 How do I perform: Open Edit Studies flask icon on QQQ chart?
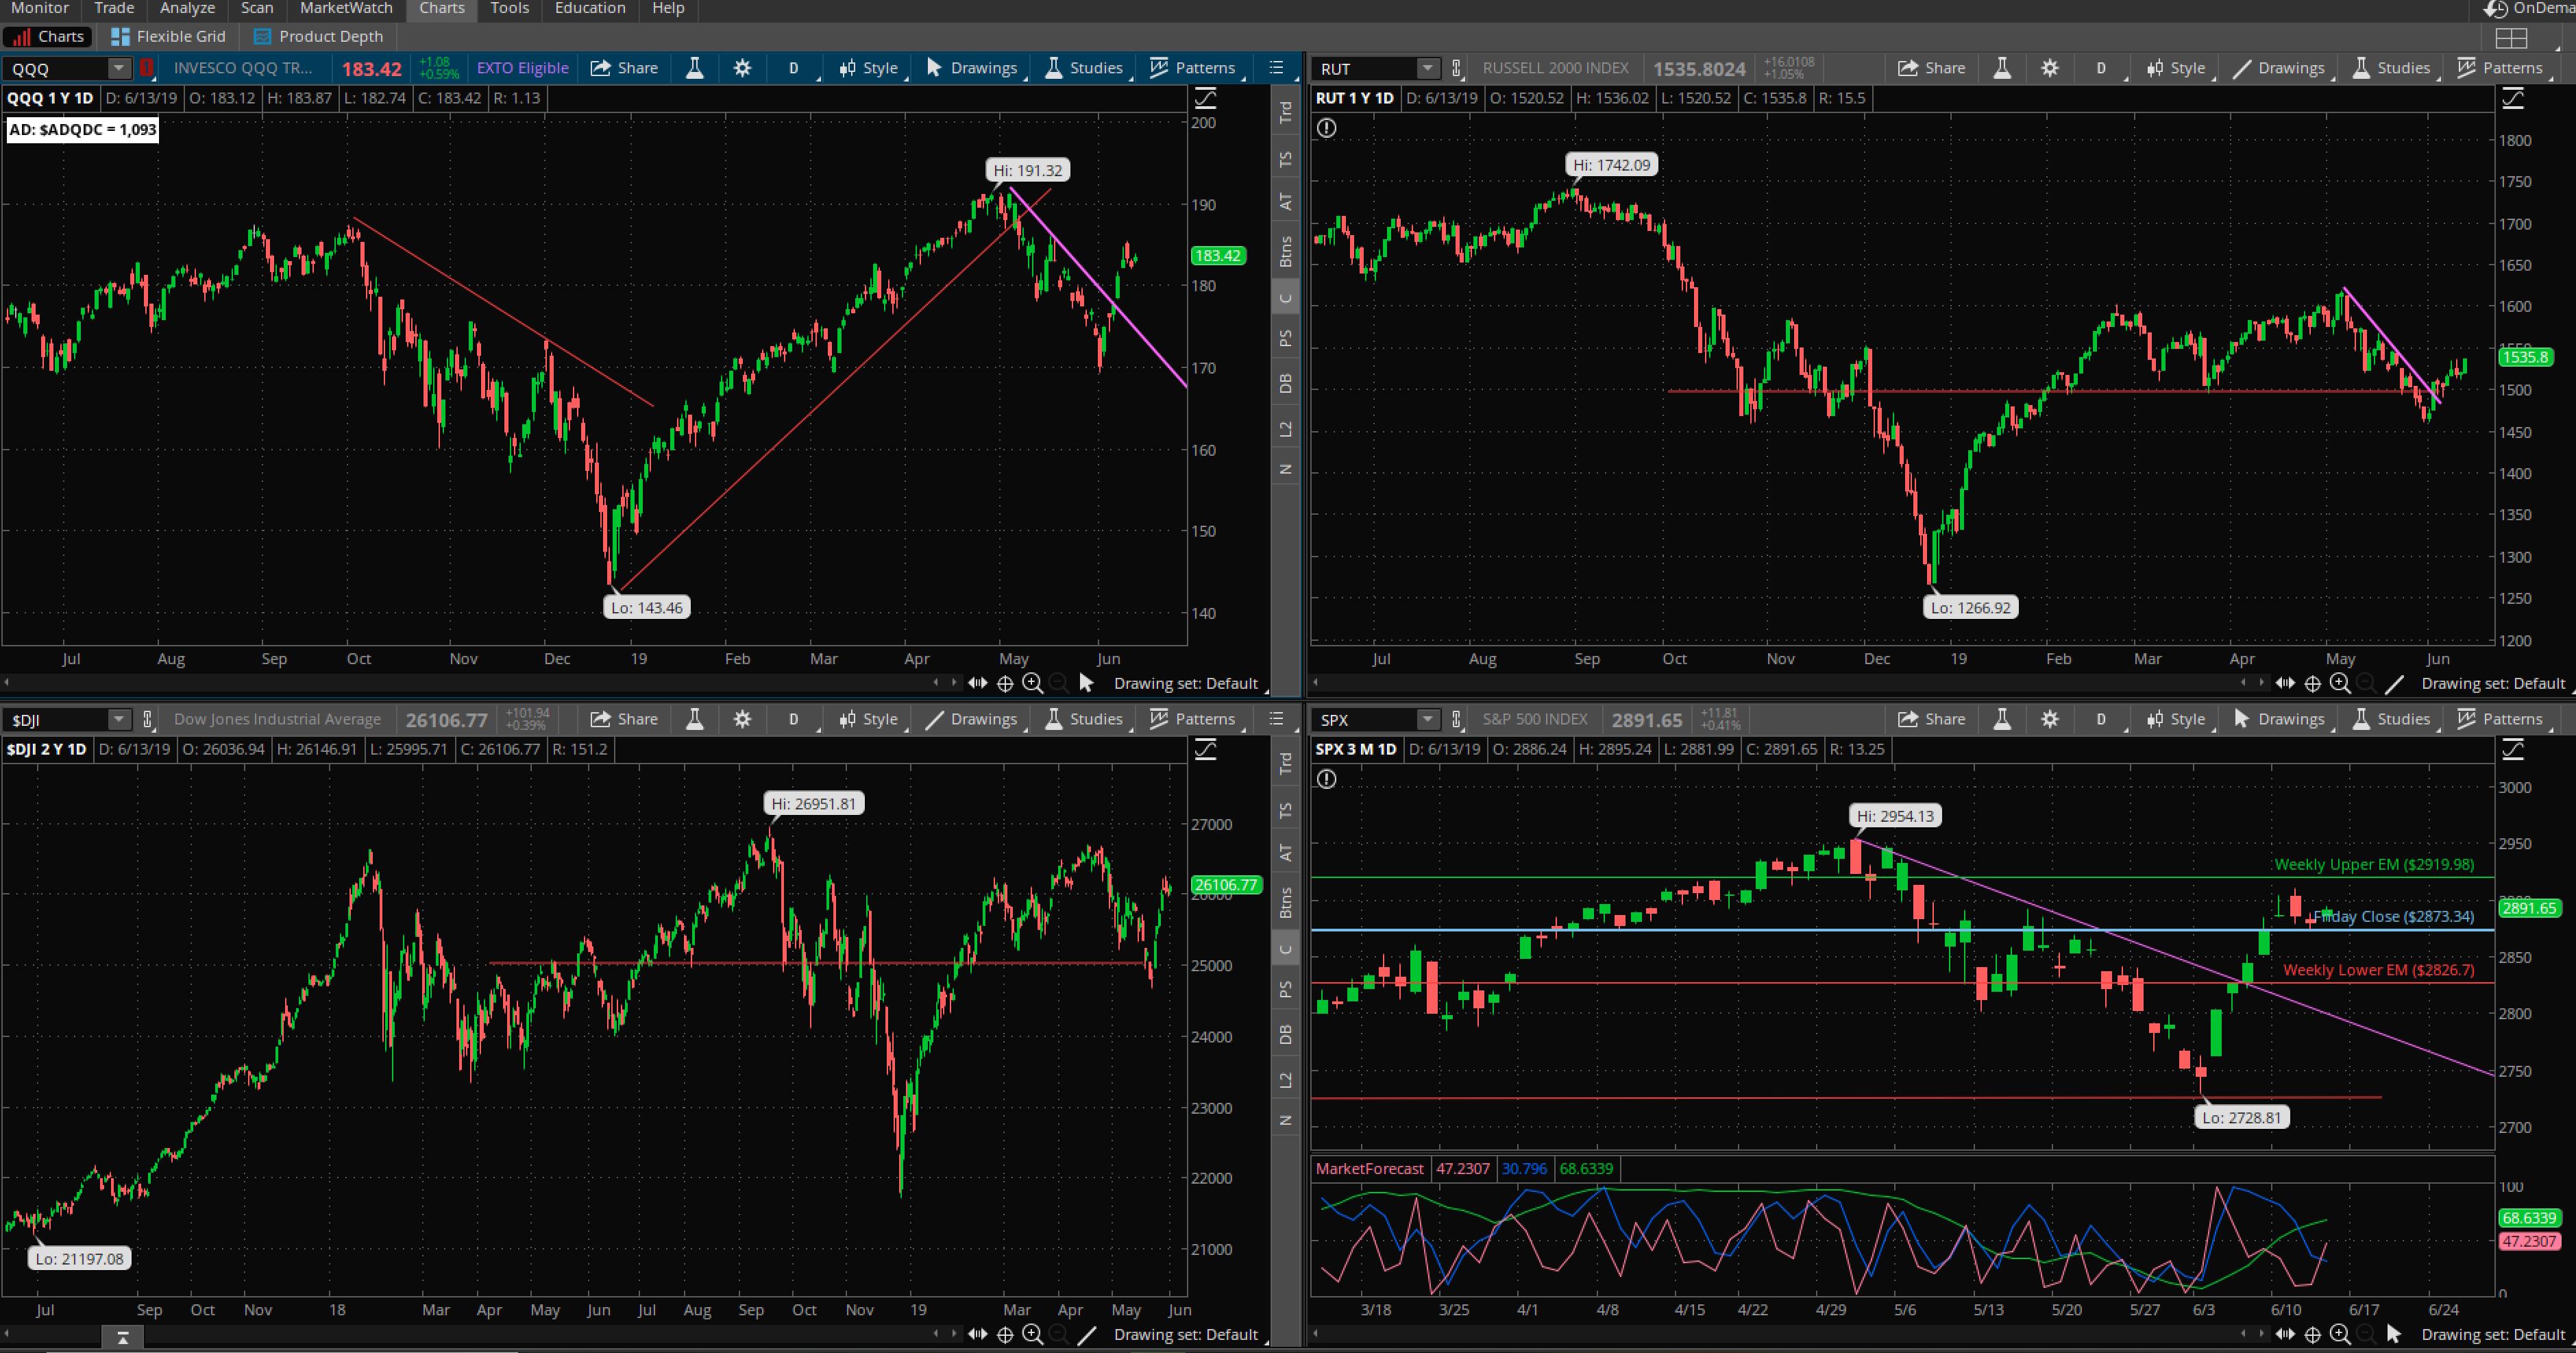pos(694,68)
